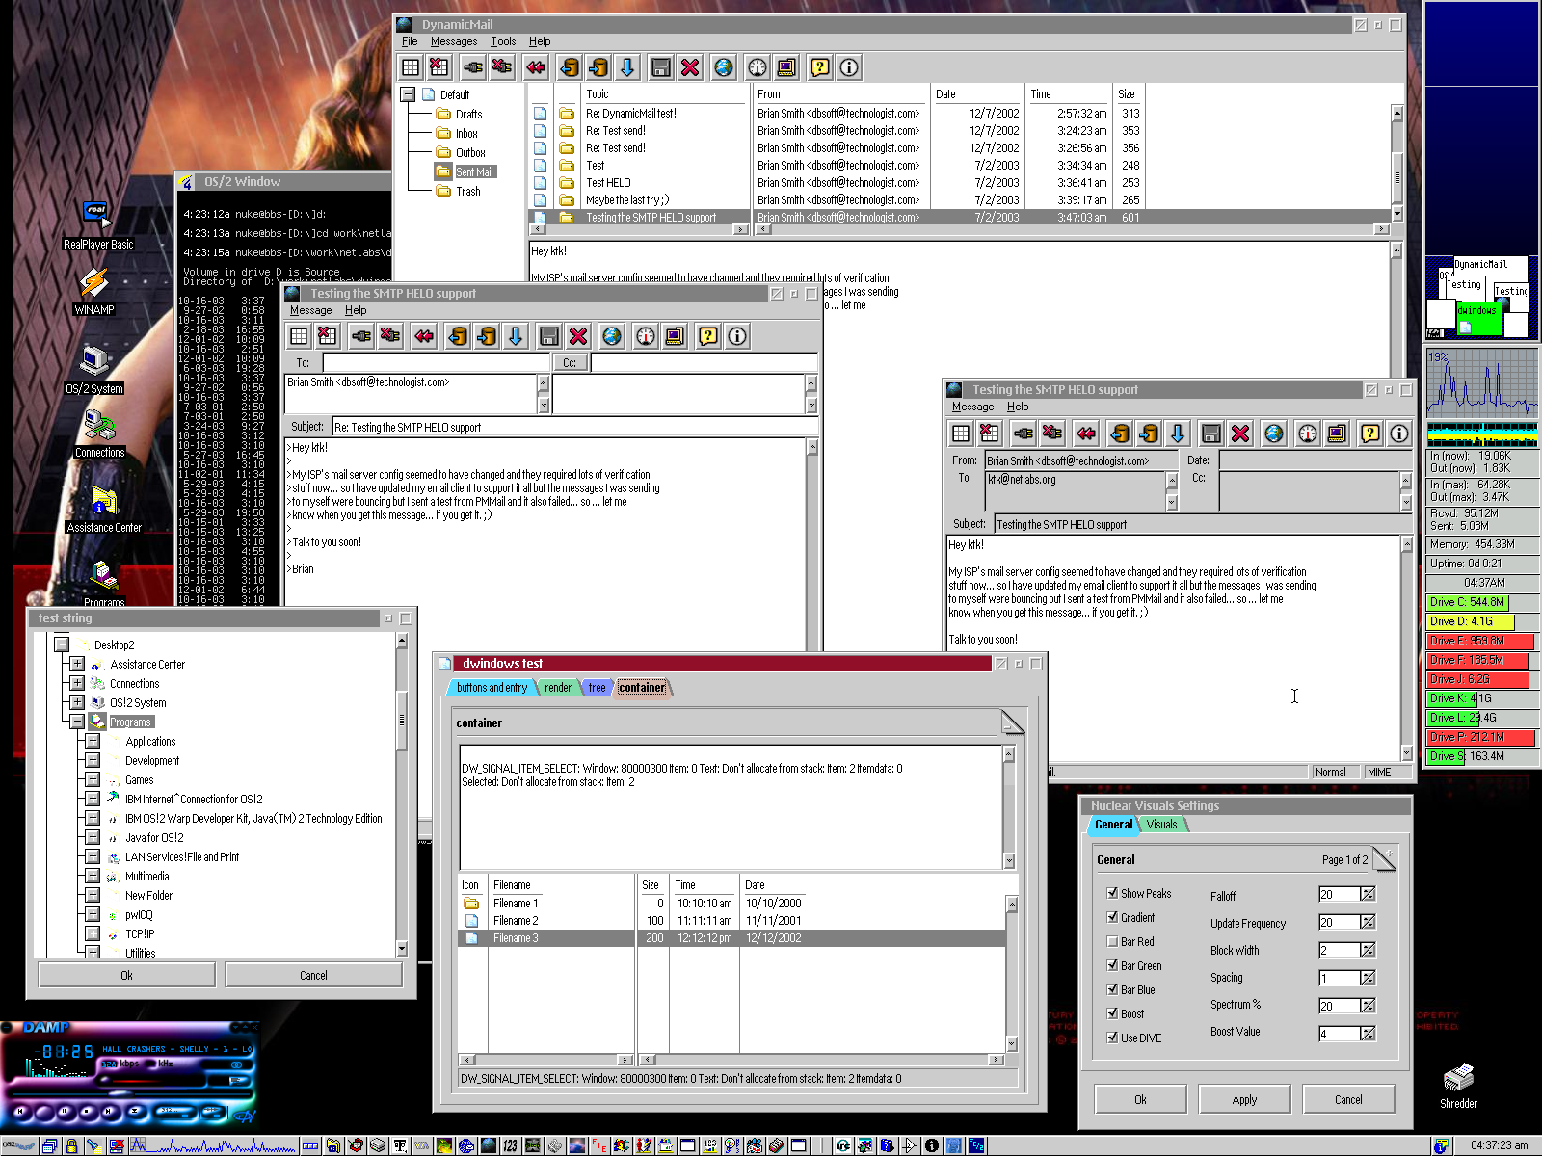Click Ok in Nuclear Visuals Settings
The height and width of the screenshot is (1156, 1542).
(1140, 1099)
